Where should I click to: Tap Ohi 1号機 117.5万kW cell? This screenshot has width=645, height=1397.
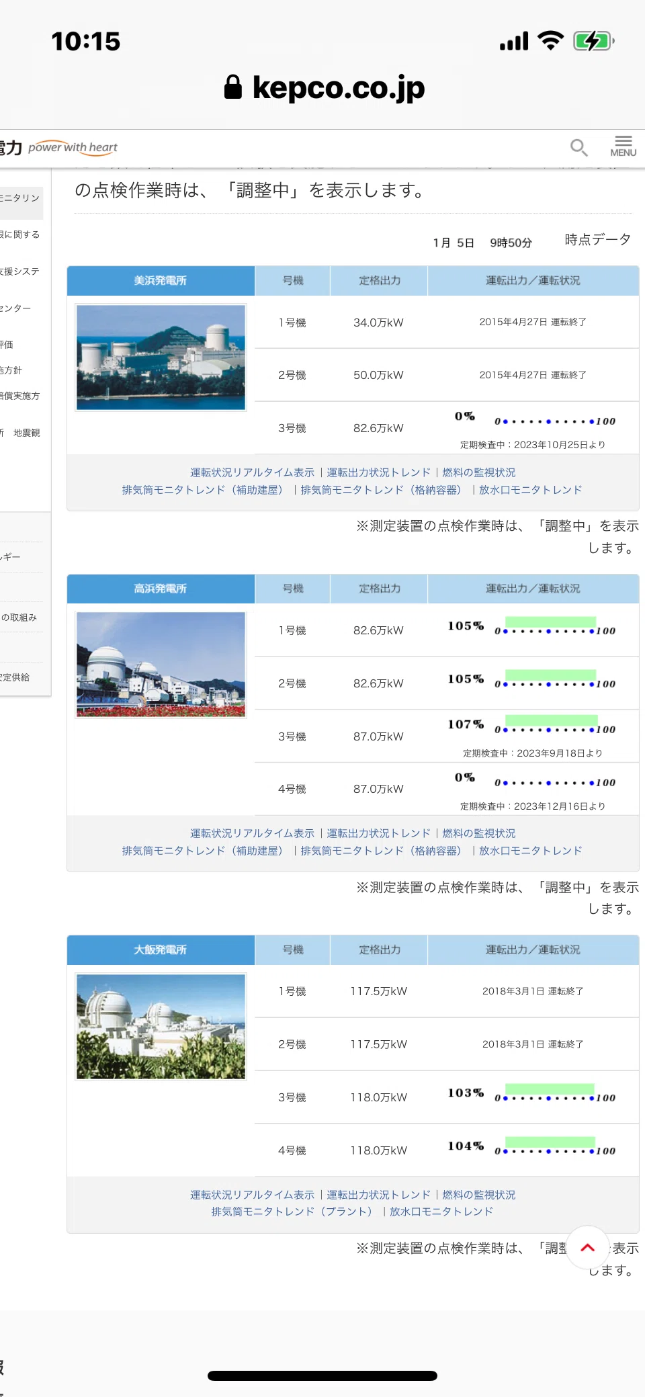tap(379, 992)
